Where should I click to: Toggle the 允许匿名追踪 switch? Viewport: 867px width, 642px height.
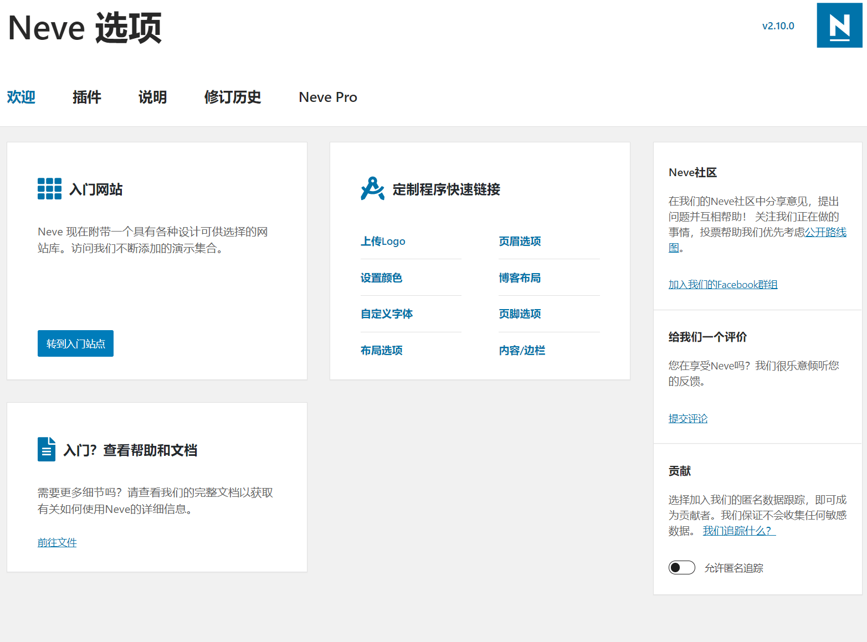682,568
